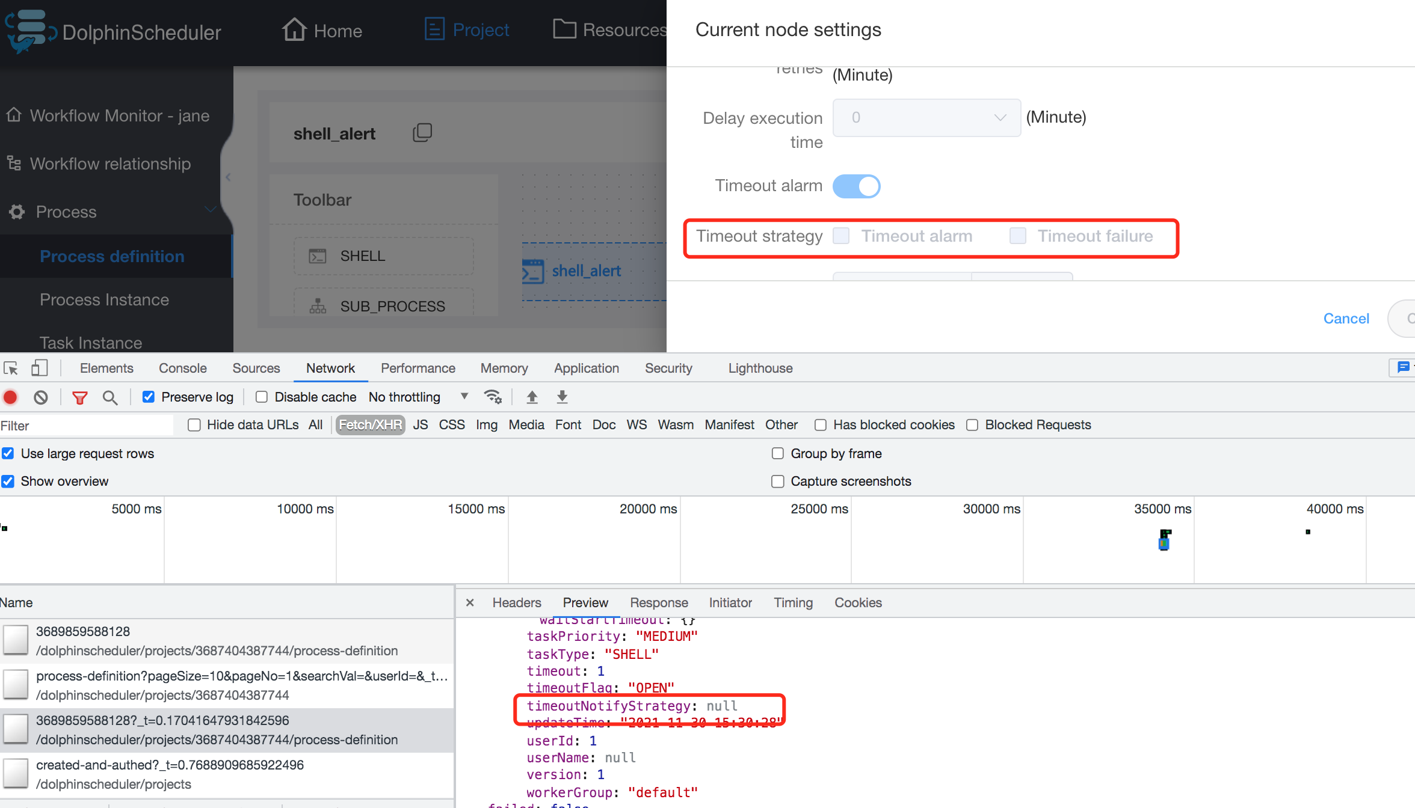Uncheck the Show overview checkbox
Image resolution: width=1415 pixels, height=808 pixels.
pos(8,481)
